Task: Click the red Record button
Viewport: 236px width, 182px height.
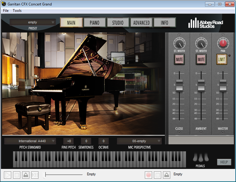Action: click(148, 175)
